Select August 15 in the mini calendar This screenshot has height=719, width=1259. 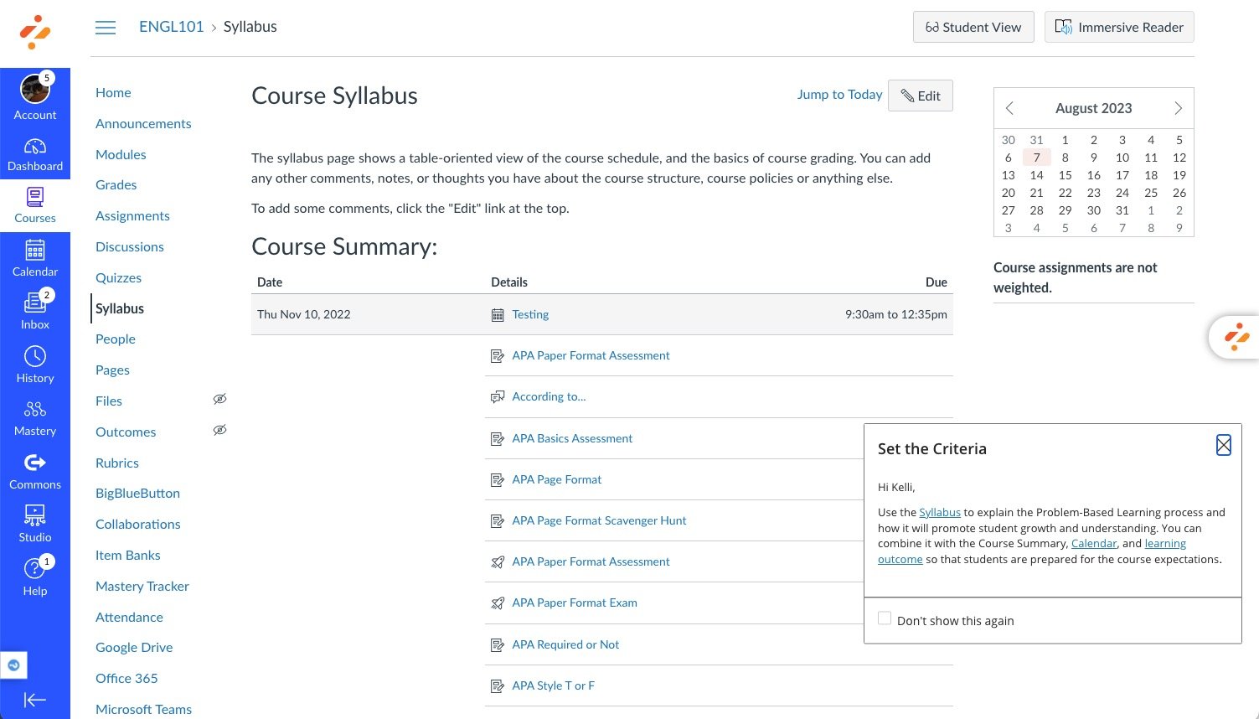pos(1065,175)
